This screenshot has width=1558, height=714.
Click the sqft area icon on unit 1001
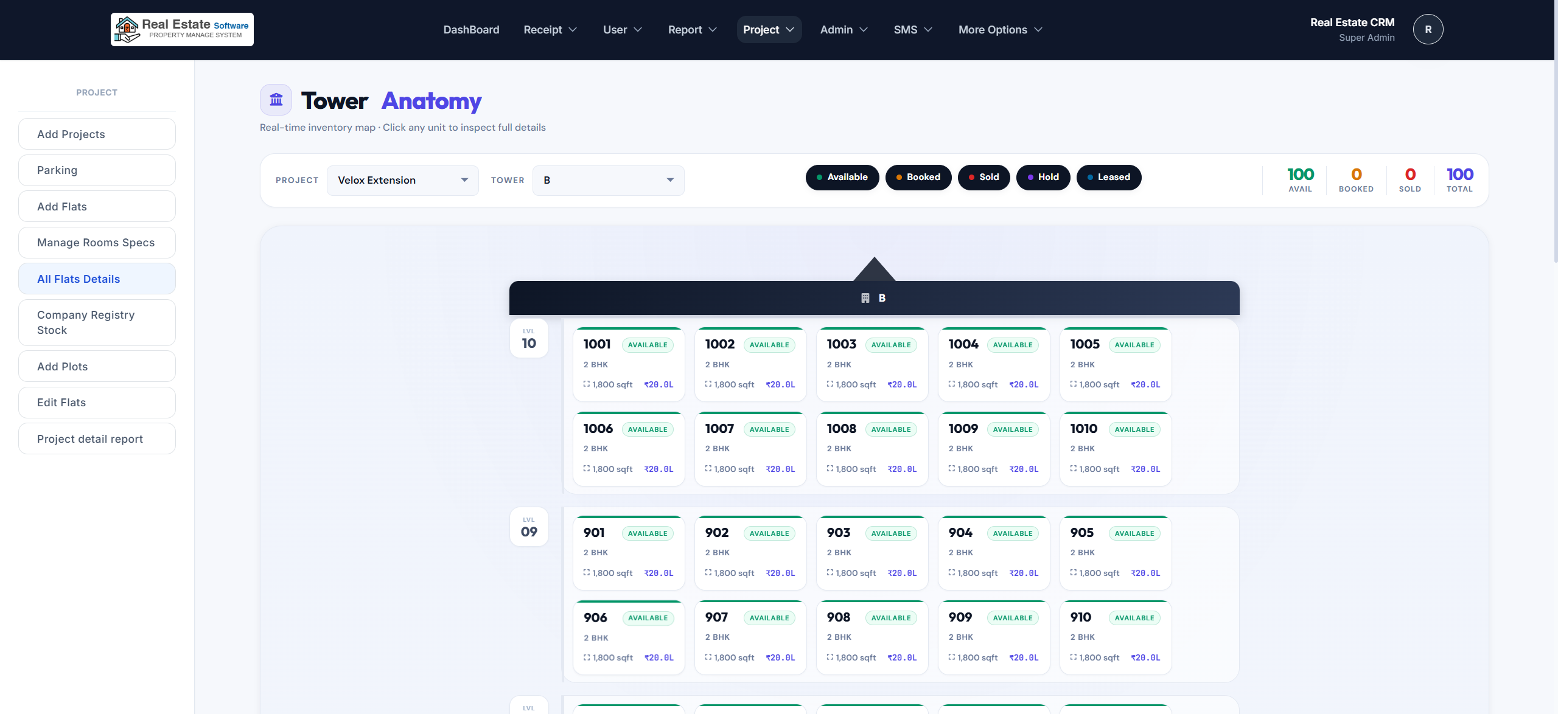tap(587, 384)
